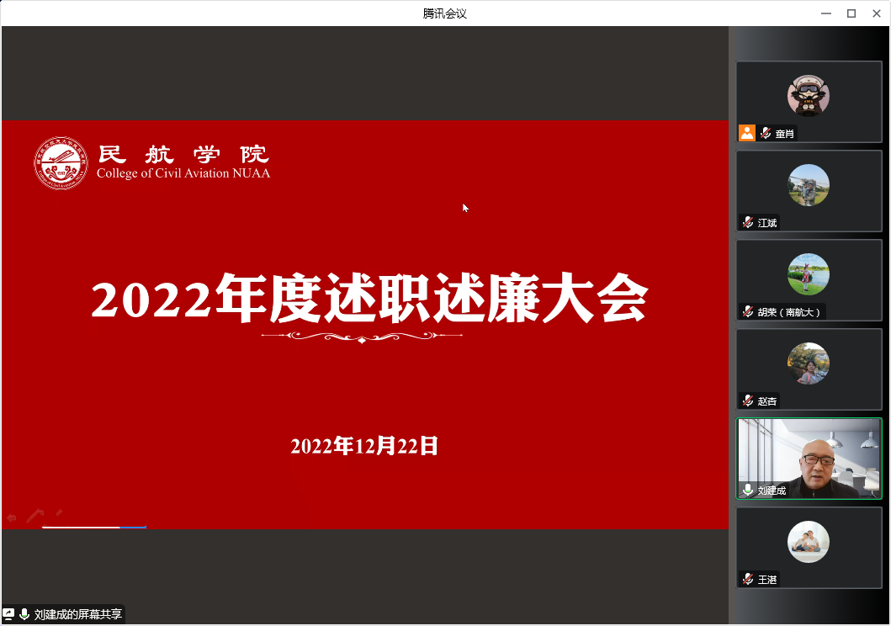Click the muted mic icon for 胡荣（南航大）
This screenshot has width=891, height=626.
pyautogui.click(x=747, y=311)
